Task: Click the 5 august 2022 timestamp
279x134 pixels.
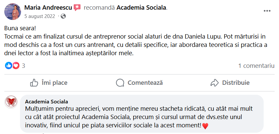Action: tap(40, 16)
